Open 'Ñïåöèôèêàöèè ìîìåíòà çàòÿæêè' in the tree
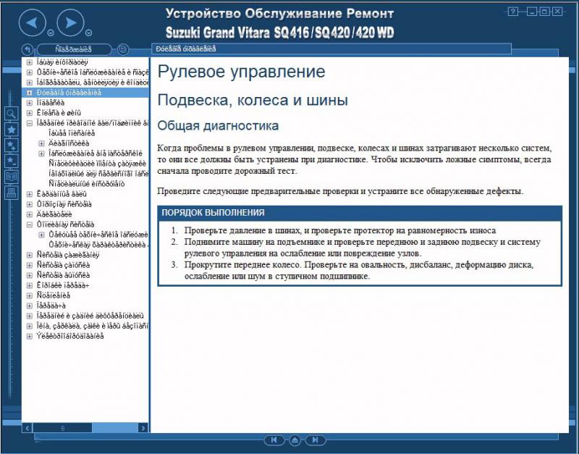The image size is (579, 454). [98, 164]
